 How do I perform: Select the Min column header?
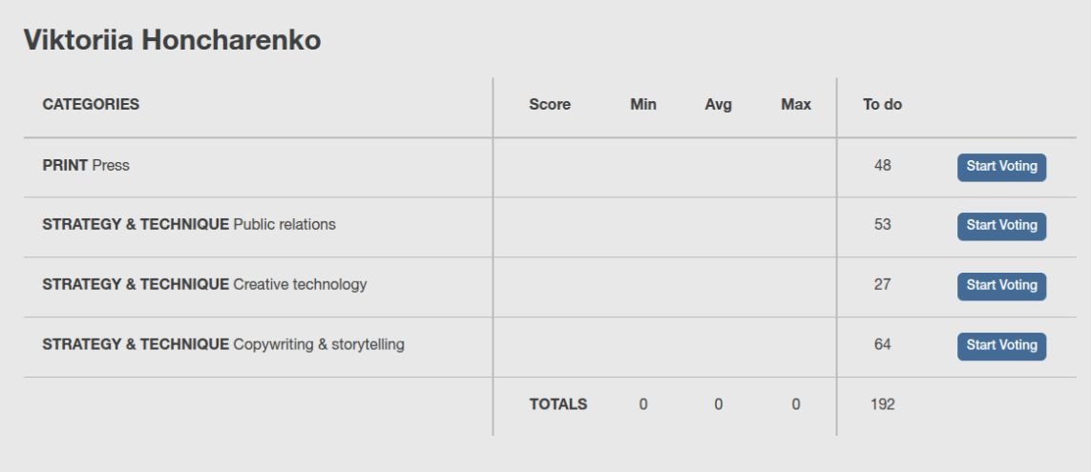click(643, 104)
